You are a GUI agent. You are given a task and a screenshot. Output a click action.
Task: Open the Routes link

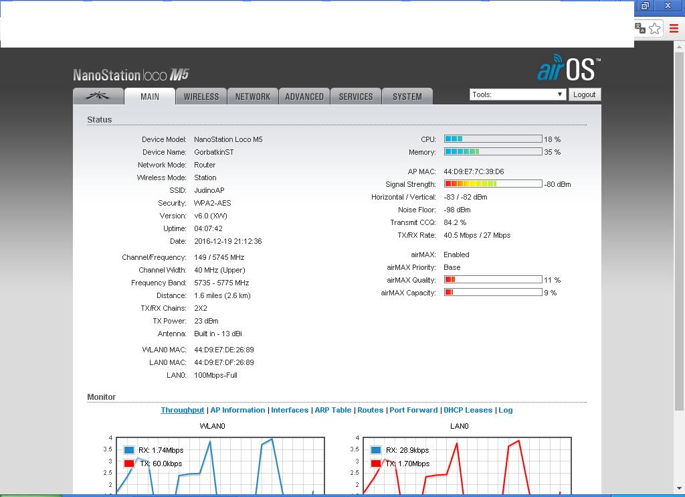point(370,410)
